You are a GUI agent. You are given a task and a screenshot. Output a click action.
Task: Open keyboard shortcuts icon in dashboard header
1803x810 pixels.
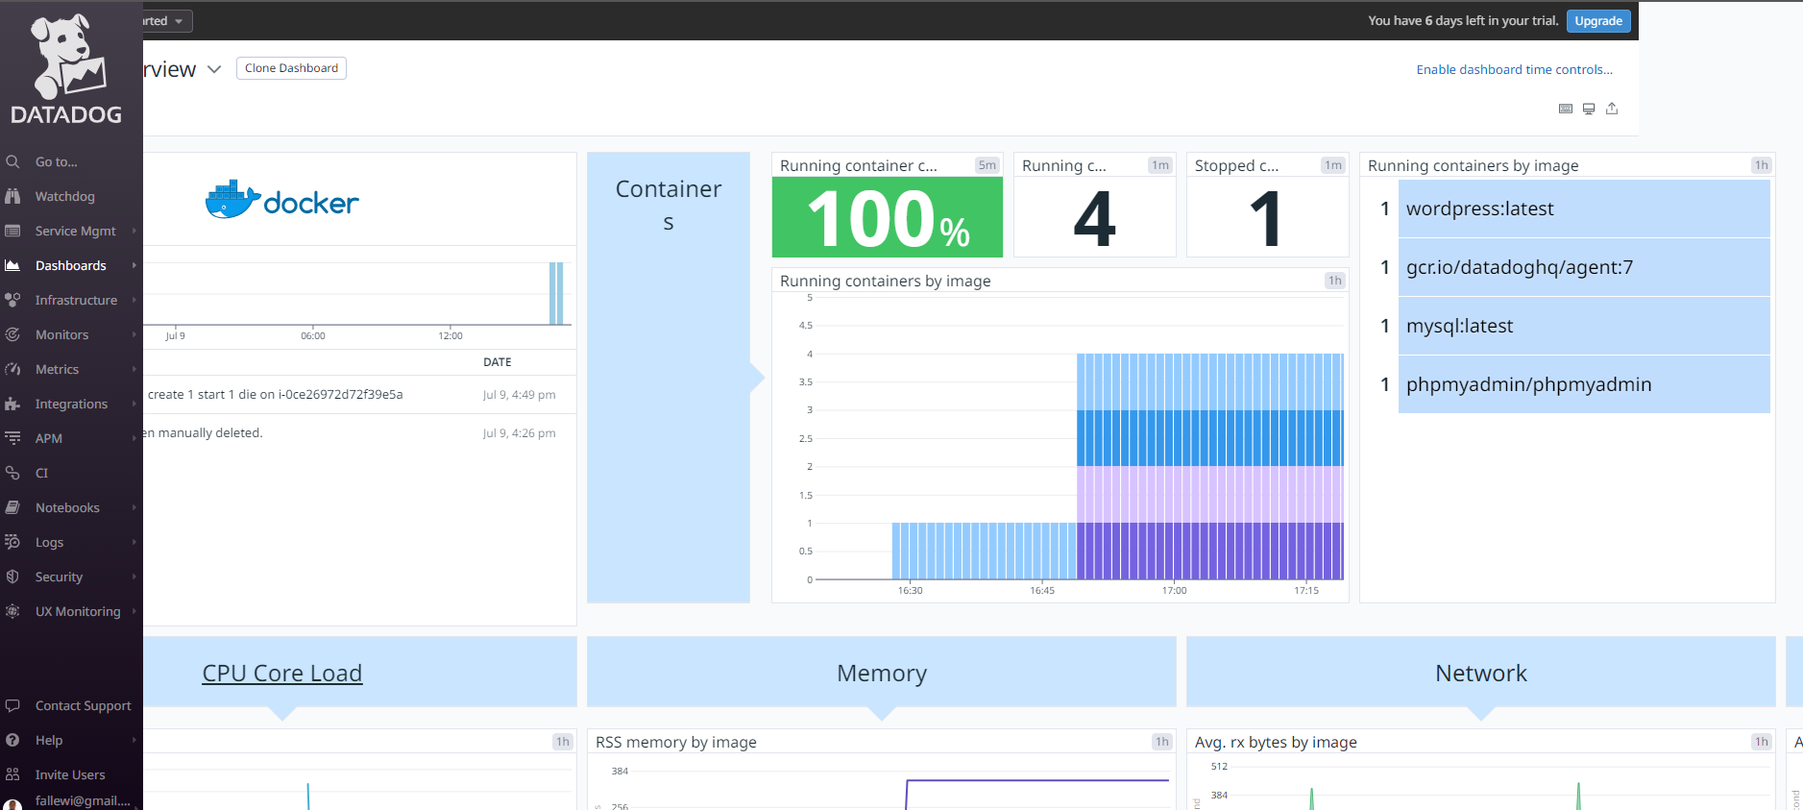pos(1566,109)
